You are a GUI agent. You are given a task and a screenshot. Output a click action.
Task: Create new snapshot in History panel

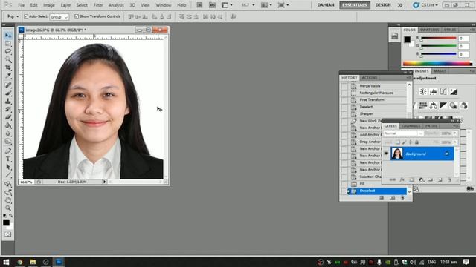pos(393,198)
